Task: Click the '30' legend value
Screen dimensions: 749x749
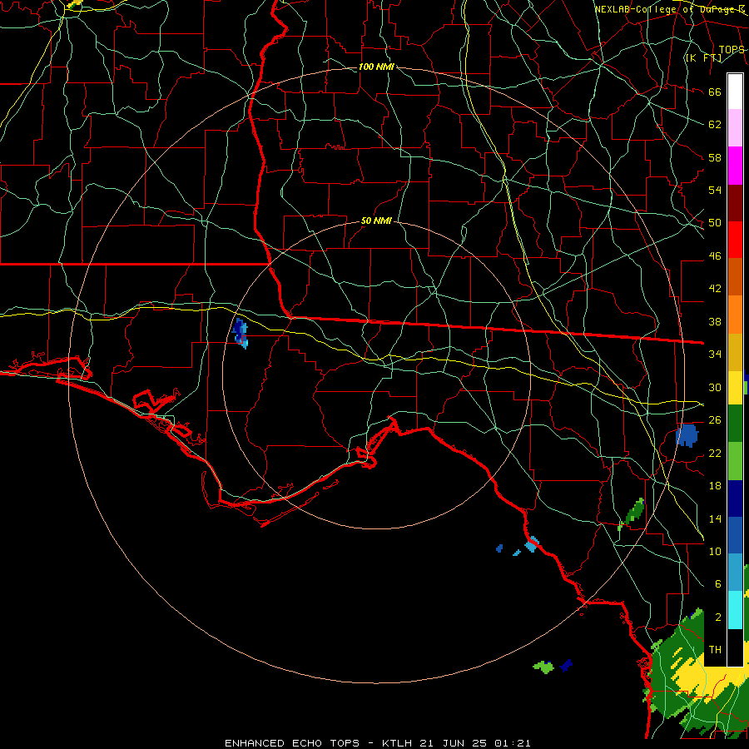Action: click(715, 387)
